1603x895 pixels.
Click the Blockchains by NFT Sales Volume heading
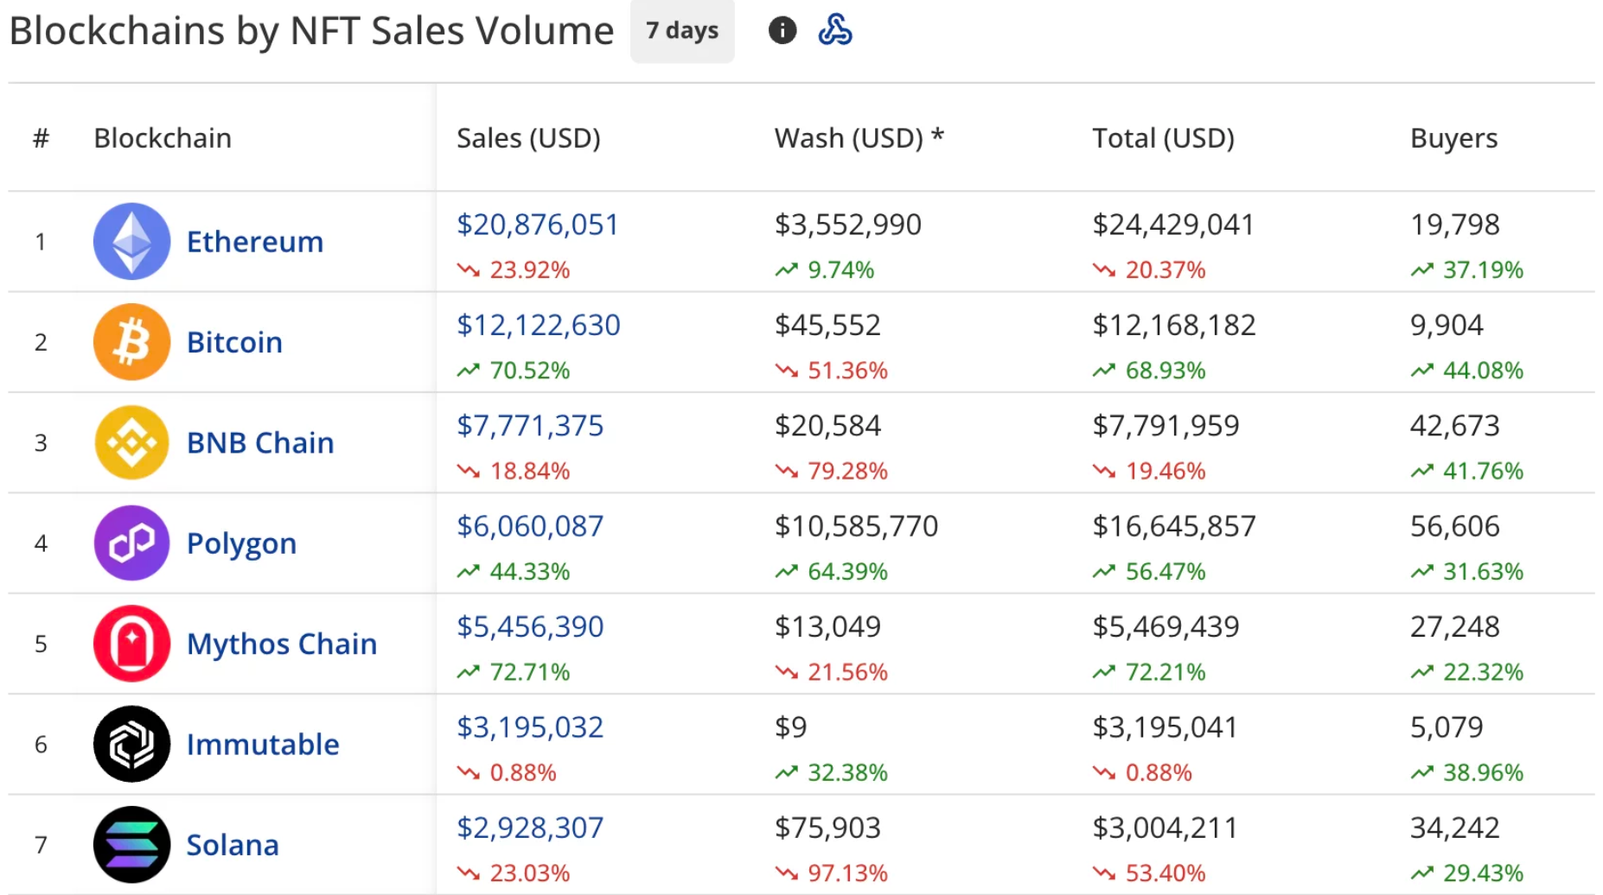[x=311, y=31]
